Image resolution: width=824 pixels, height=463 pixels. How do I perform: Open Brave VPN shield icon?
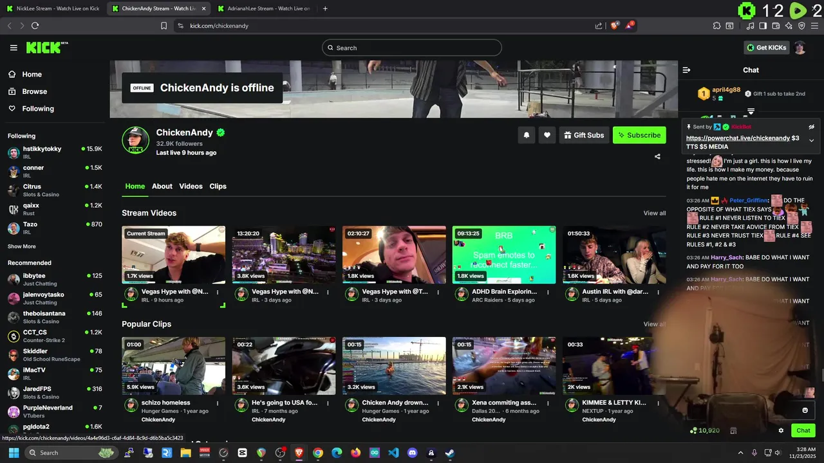tap(801, 26)
